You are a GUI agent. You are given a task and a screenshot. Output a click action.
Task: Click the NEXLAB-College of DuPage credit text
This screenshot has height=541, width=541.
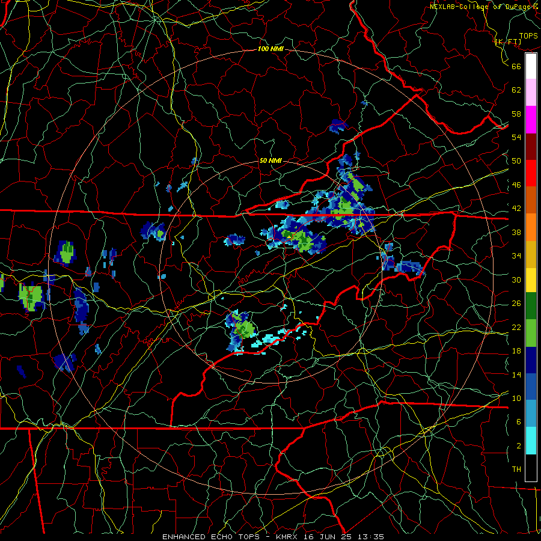(484, 7)
